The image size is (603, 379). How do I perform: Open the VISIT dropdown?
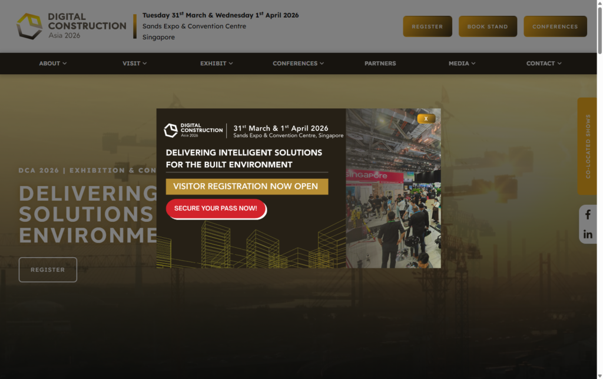[x=134, y=63]
